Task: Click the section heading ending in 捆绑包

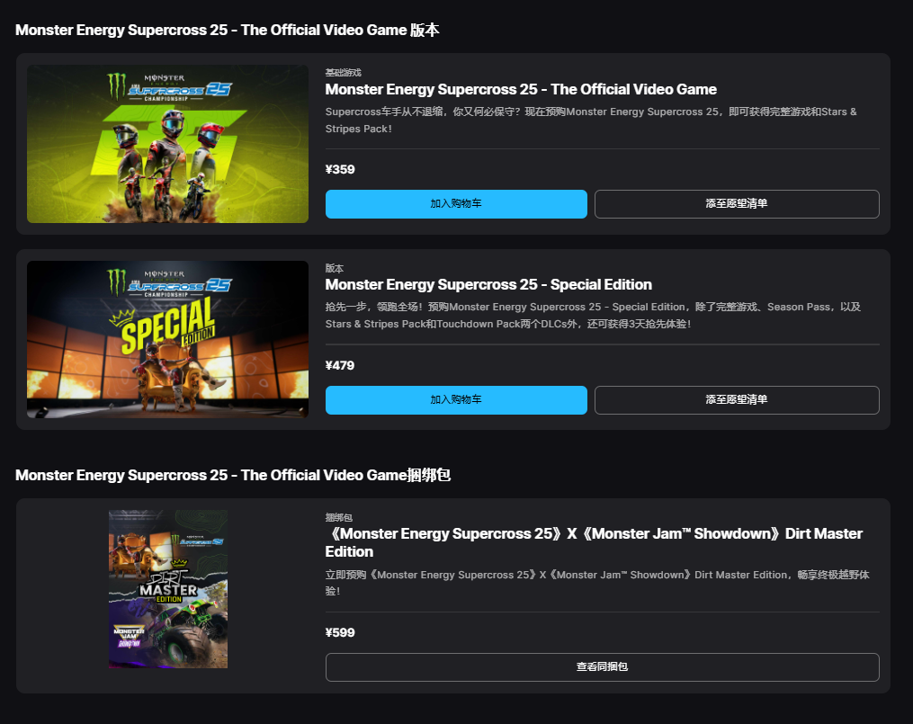Action: pyautogui.click(x=233, y=475)
